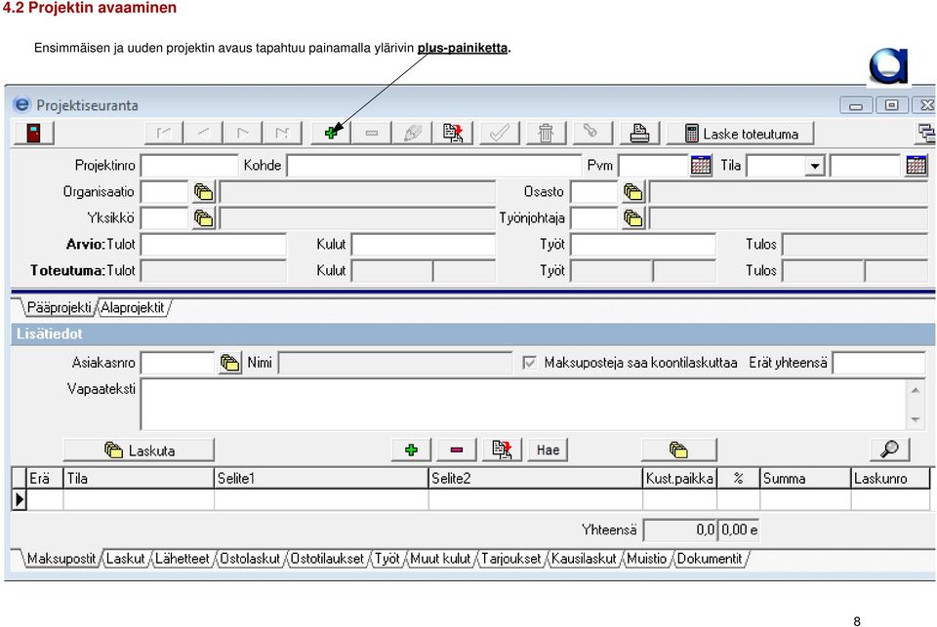Click the Hae button

coord(548,450)
